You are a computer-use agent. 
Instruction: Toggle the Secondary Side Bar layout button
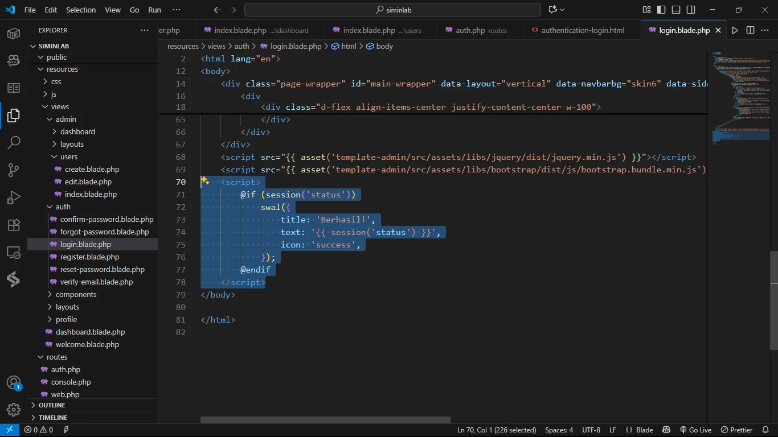(691, 10)
